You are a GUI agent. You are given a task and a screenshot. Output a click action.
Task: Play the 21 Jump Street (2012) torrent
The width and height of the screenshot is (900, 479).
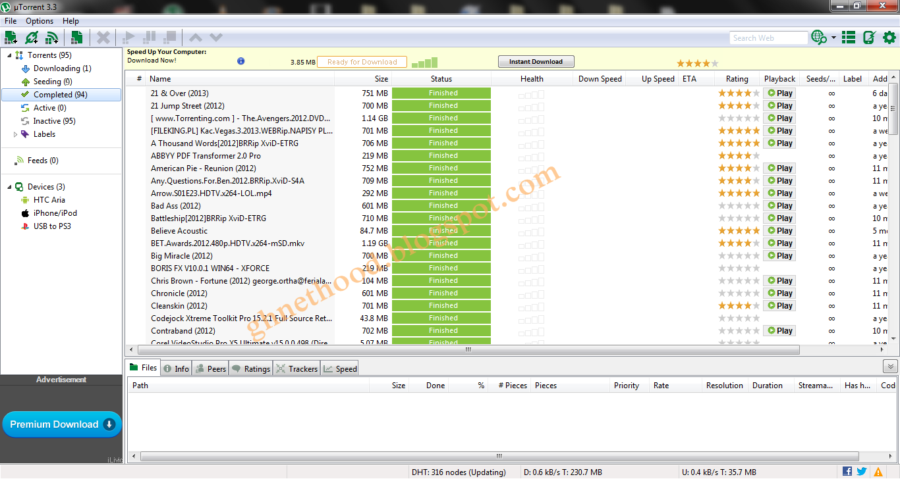(x=779, y=106)
